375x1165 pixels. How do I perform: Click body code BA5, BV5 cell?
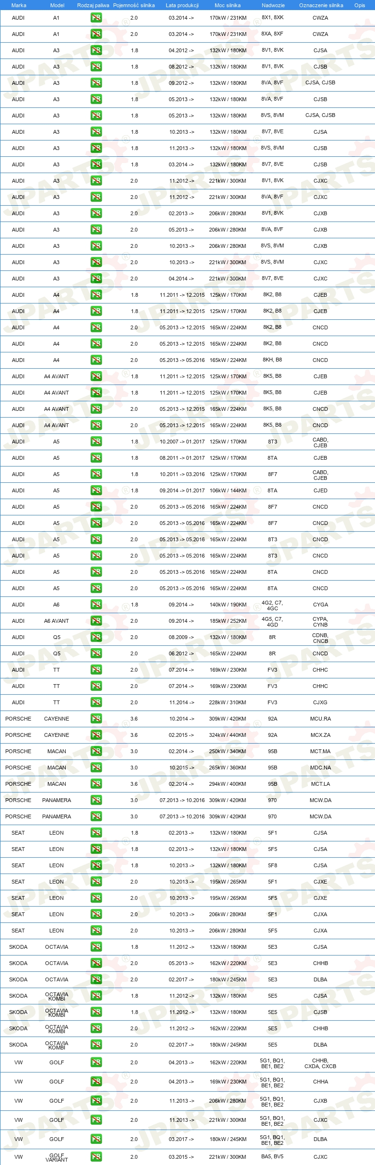pyautogui.click(x=272, y=1156)
